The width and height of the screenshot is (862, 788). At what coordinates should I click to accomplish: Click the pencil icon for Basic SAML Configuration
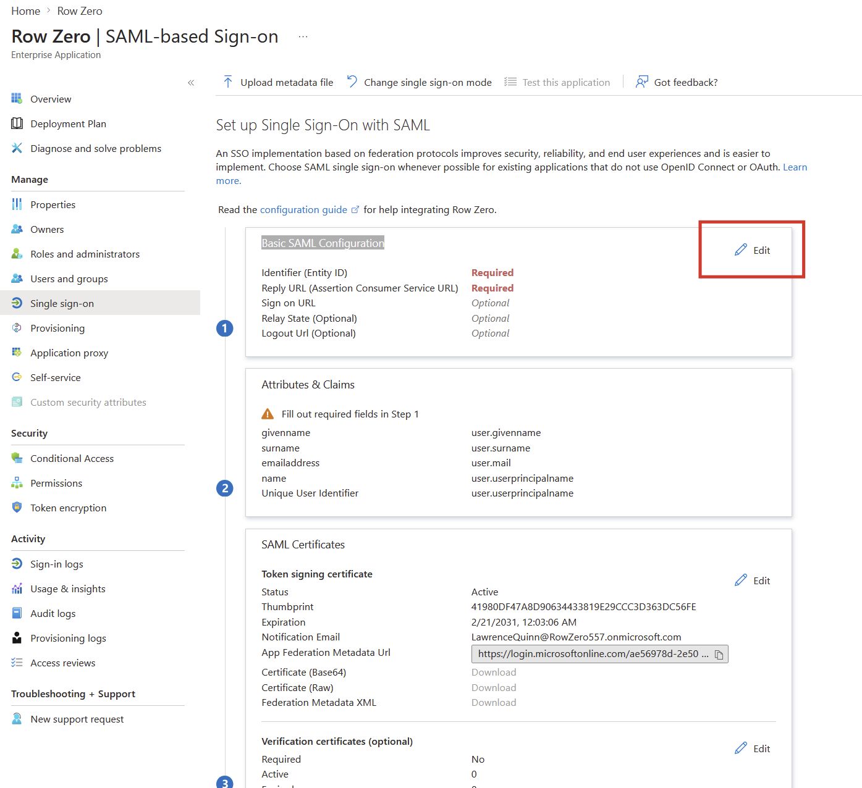click(x=740, y=250)
